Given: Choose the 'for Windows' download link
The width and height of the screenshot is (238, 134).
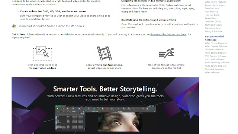Looking at the screenshot, I should point(212,12).
